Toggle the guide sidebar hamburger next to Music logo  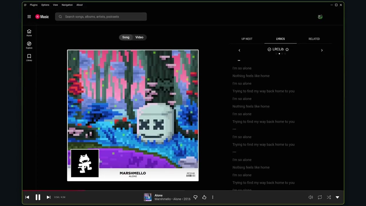(x=29, y=17)
